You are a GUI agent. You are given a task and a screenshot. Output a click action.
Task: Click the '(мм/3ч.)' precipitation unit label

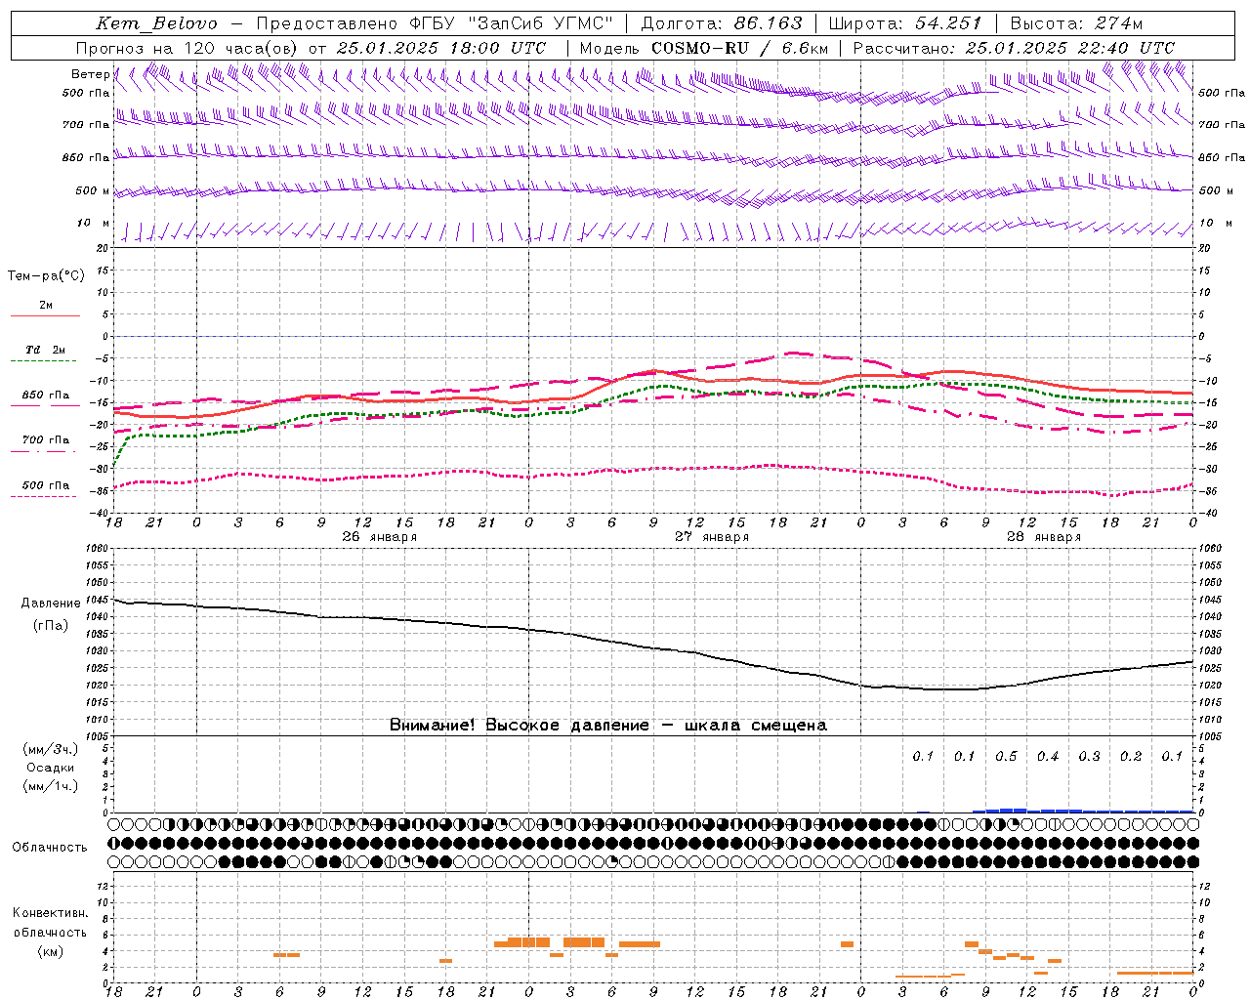point(50,749)
